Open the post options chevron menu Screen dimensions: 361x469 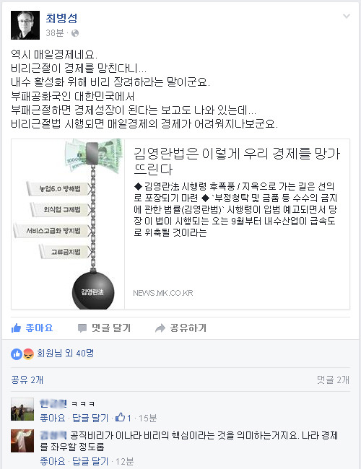347,16
